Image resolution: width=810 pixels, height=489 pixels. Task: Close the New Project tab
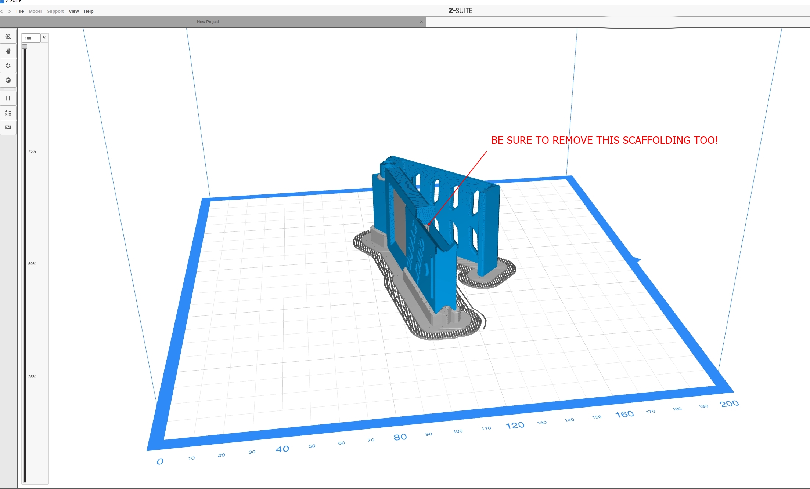pos(421,22)
